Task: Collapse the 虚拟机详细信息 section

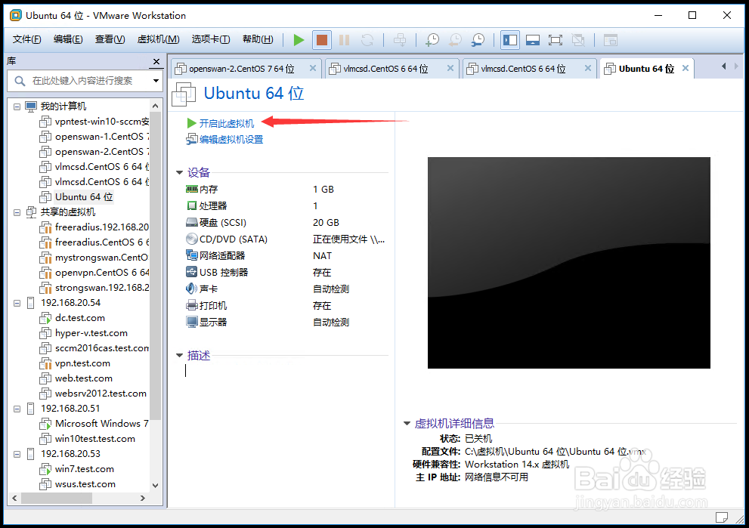Action: 407,424
